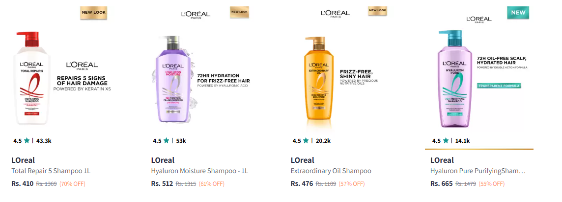Open Extraordinary Oil Shampoo product title
The image size is (562, 202).
[331, 171]
